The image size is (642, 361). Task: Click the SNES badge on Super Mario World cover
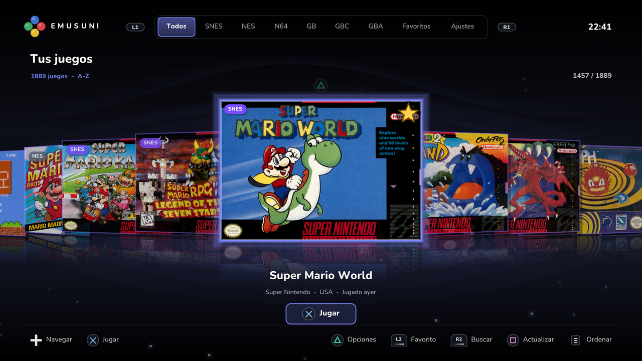[x=235, y=109]
